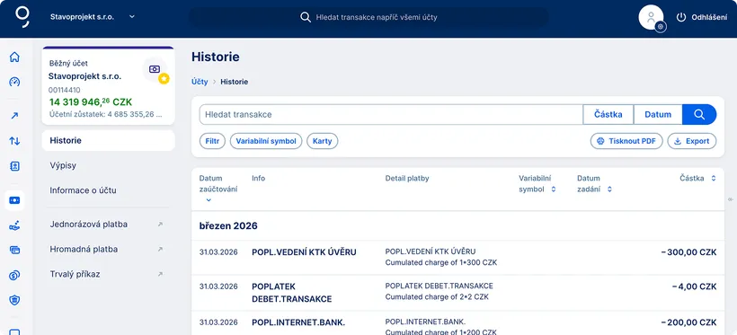Click the banknote icon on the account card

tap(155, 69)
